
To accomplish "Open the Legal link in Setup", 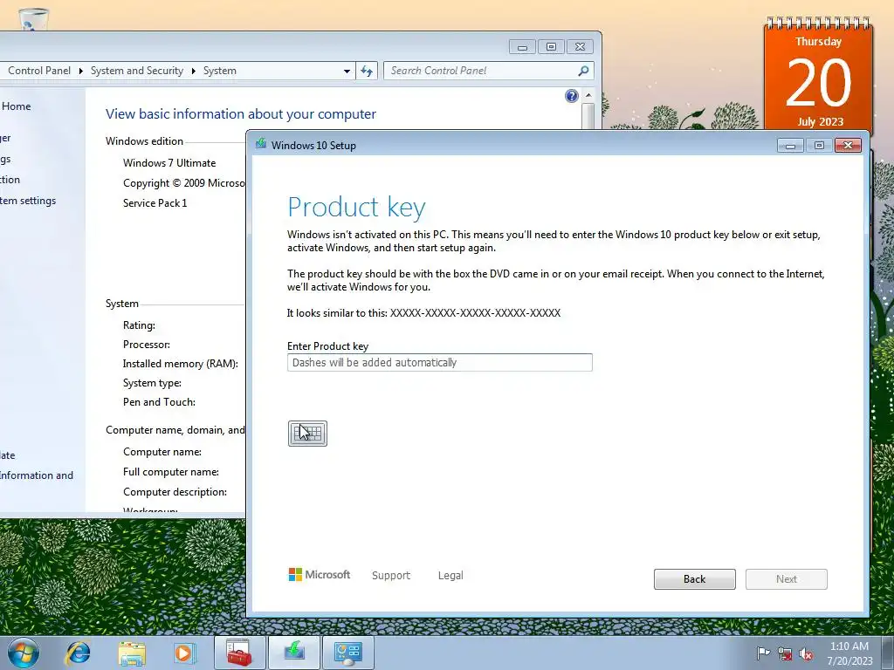I will (450, 576).
